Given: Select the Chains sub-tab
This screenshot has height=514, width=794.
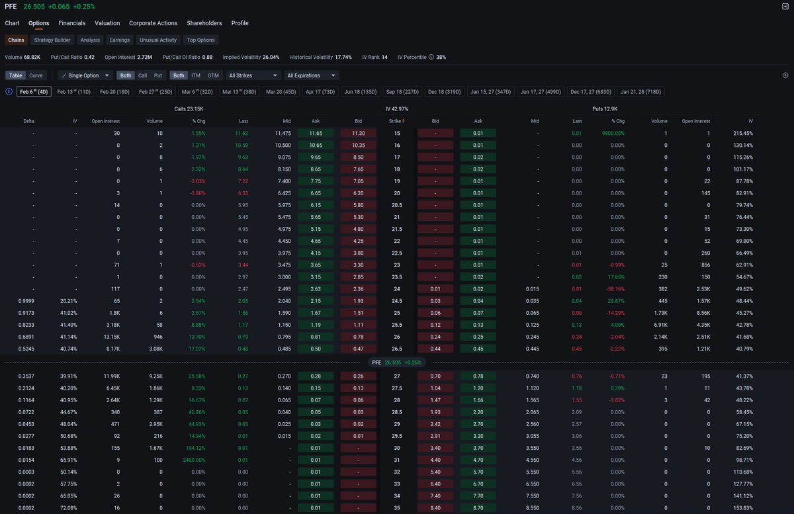Looking at the screenshot, I should click(x=16, y=40).
